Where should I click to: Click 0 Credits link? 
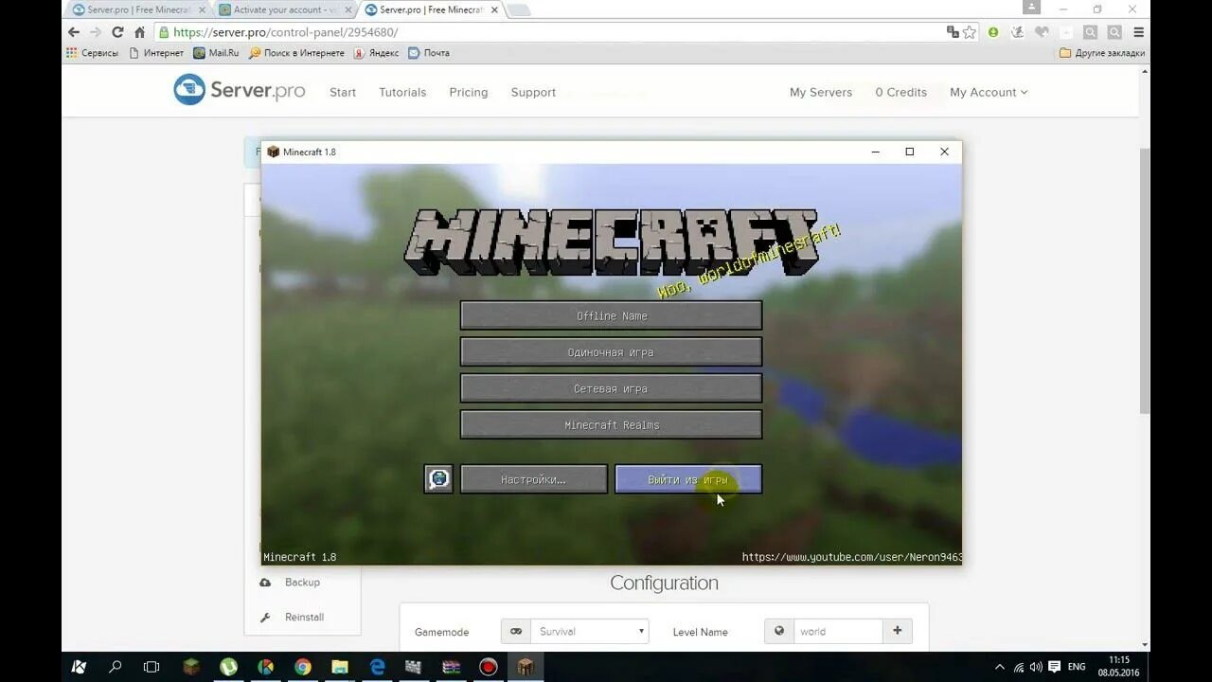(900, 92)
